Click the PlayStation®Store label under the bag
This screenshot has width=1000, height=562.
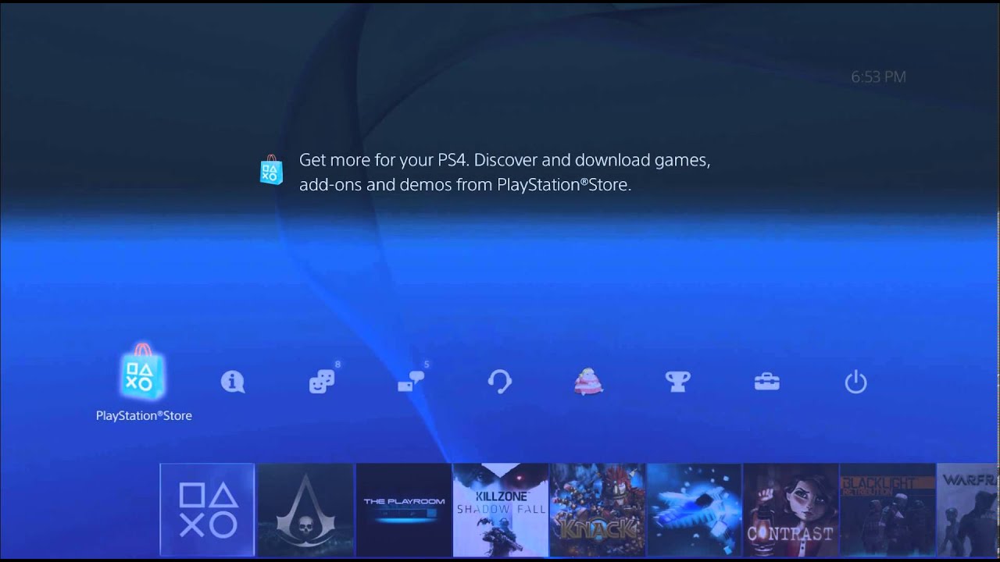tap(144, 416)
